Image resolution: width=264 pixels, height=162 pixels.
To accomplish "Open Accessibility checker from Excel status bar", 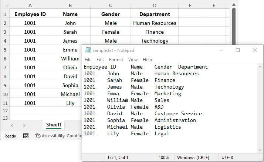I will click(58, 136).
